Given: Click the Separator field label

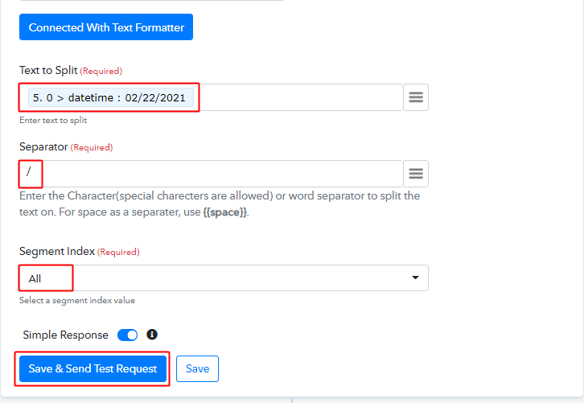Looking at the screenshot, I should tap(43, 147).
